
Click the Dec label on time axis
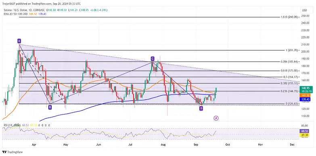pyautogui.click(x=292, y=144)
